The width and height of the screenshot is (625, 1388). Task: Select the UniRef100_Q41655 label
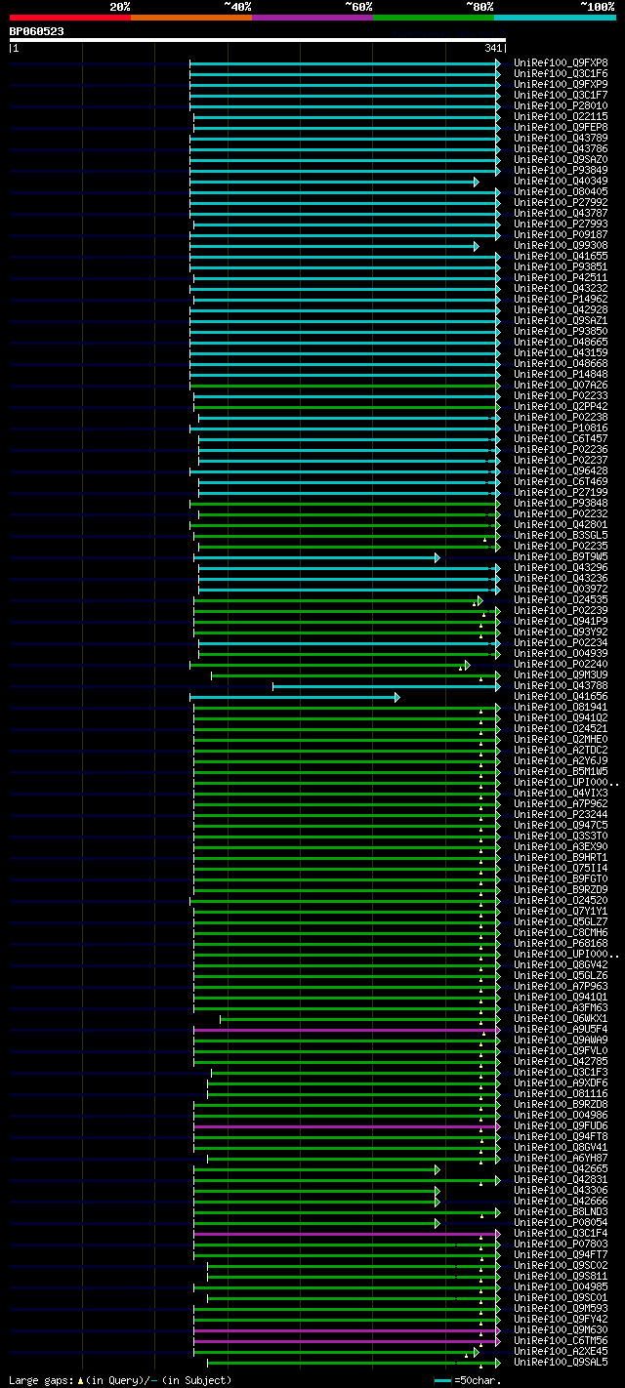point(561,257)
